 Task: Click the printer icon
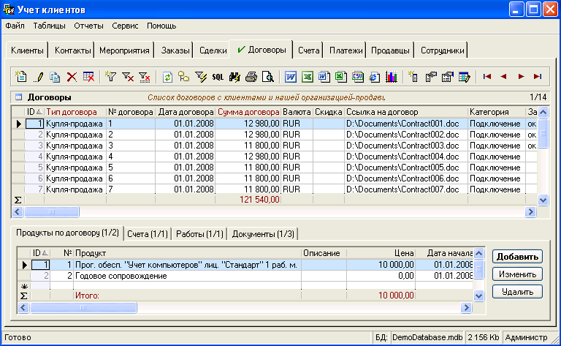pyautogui.click(x=251, y=76)
